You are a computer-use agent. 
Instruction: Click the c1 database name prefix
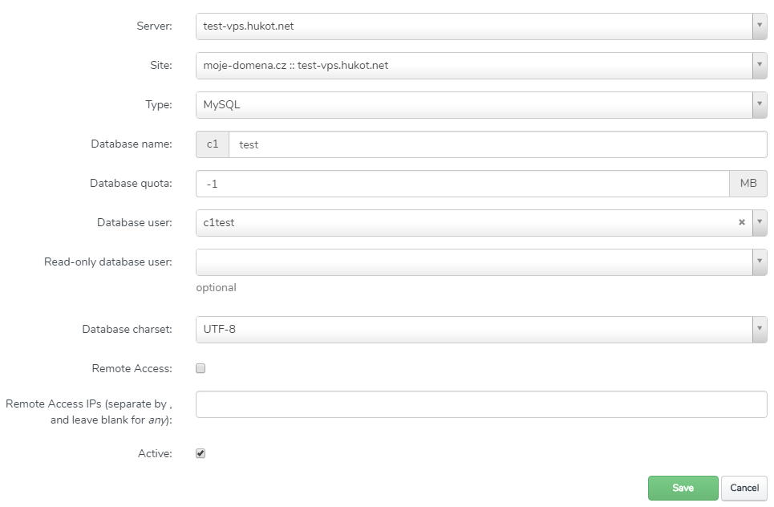pyautogui.click(x=213, y=144)
